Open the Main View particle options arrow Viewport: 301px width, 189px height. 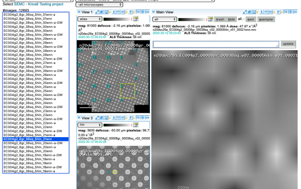282,12
